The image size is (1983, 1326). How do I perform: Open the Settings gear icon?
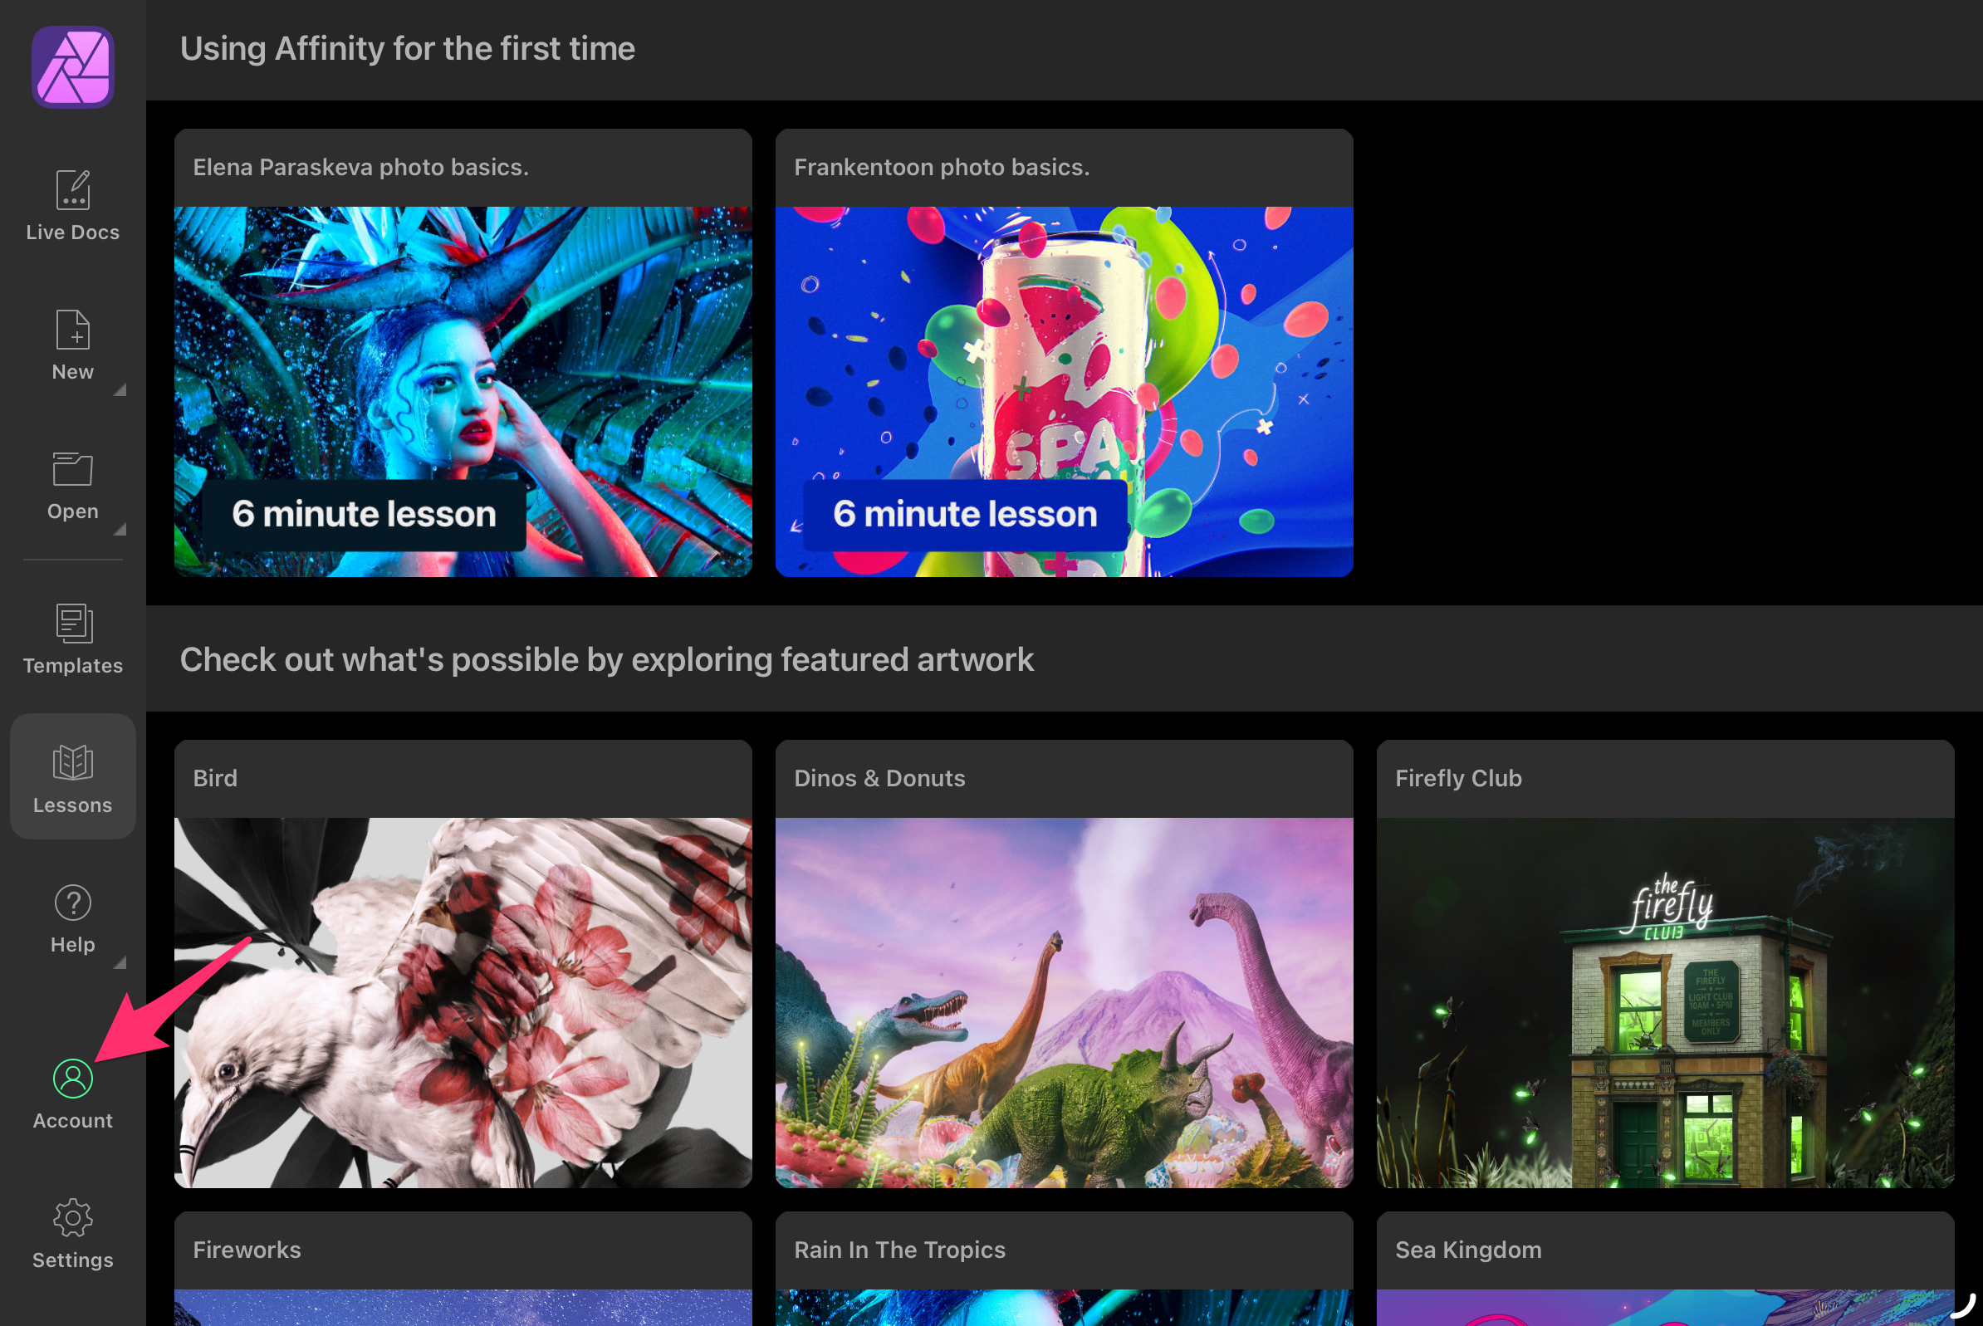tap(73, 1218)
